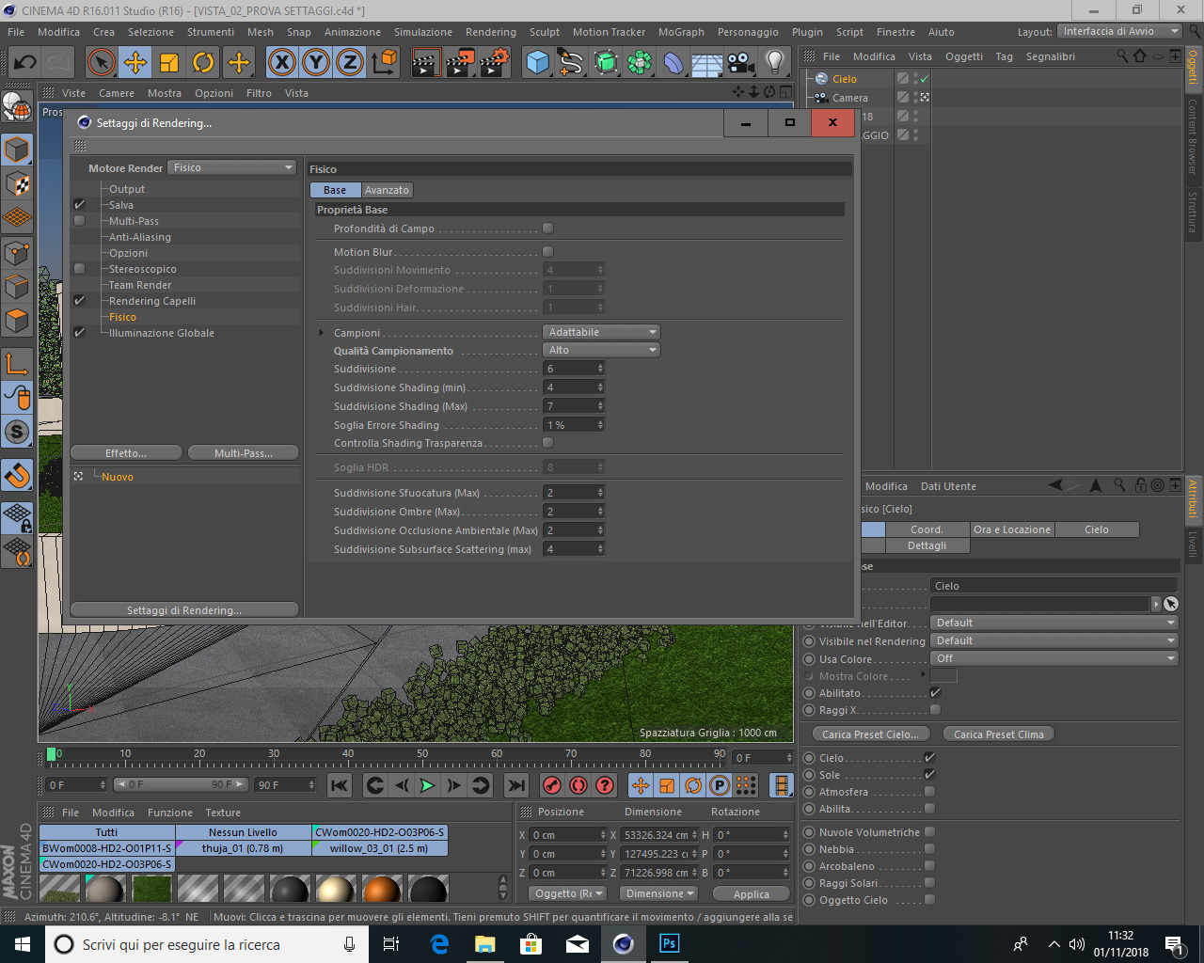Viewport: 1204px width, 963px height.
Task: Click Carica Preset Cielo button
Action: (x=870, y=734)
